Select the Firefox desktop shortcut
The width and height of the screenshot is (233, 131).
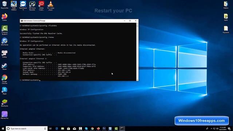click(x=4, y=17)
